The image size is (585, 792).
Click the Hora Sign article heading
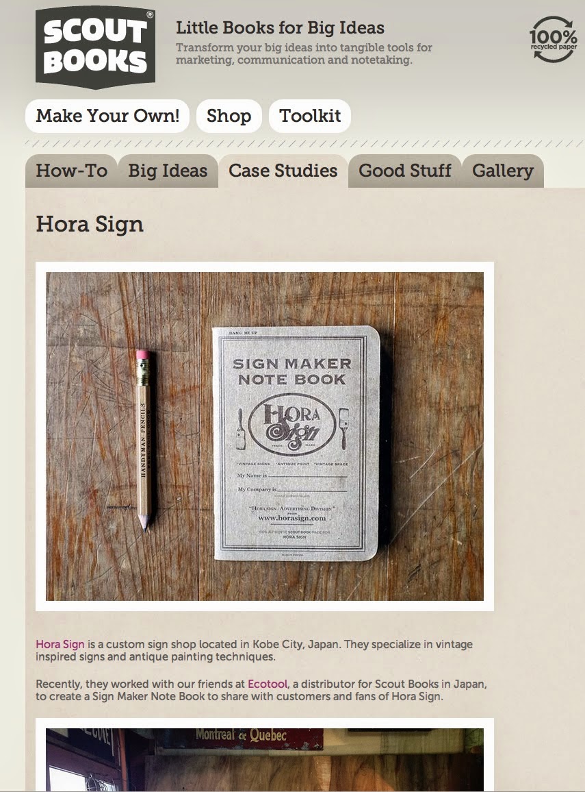[90, 224]
